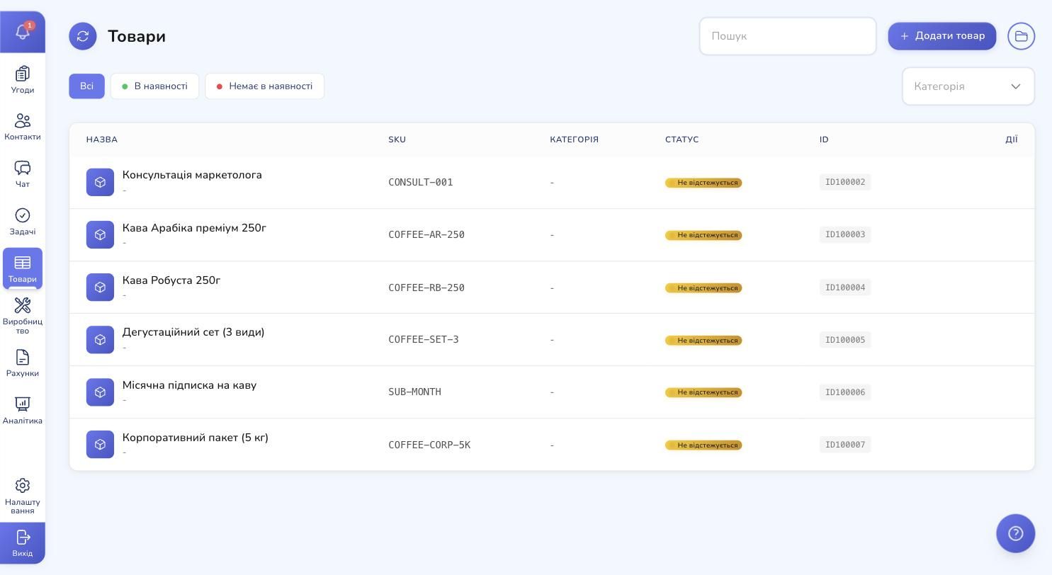Open Налаштування in sidebar
This screenshot has height=575, width=1052.
click(x=23, y=496)
